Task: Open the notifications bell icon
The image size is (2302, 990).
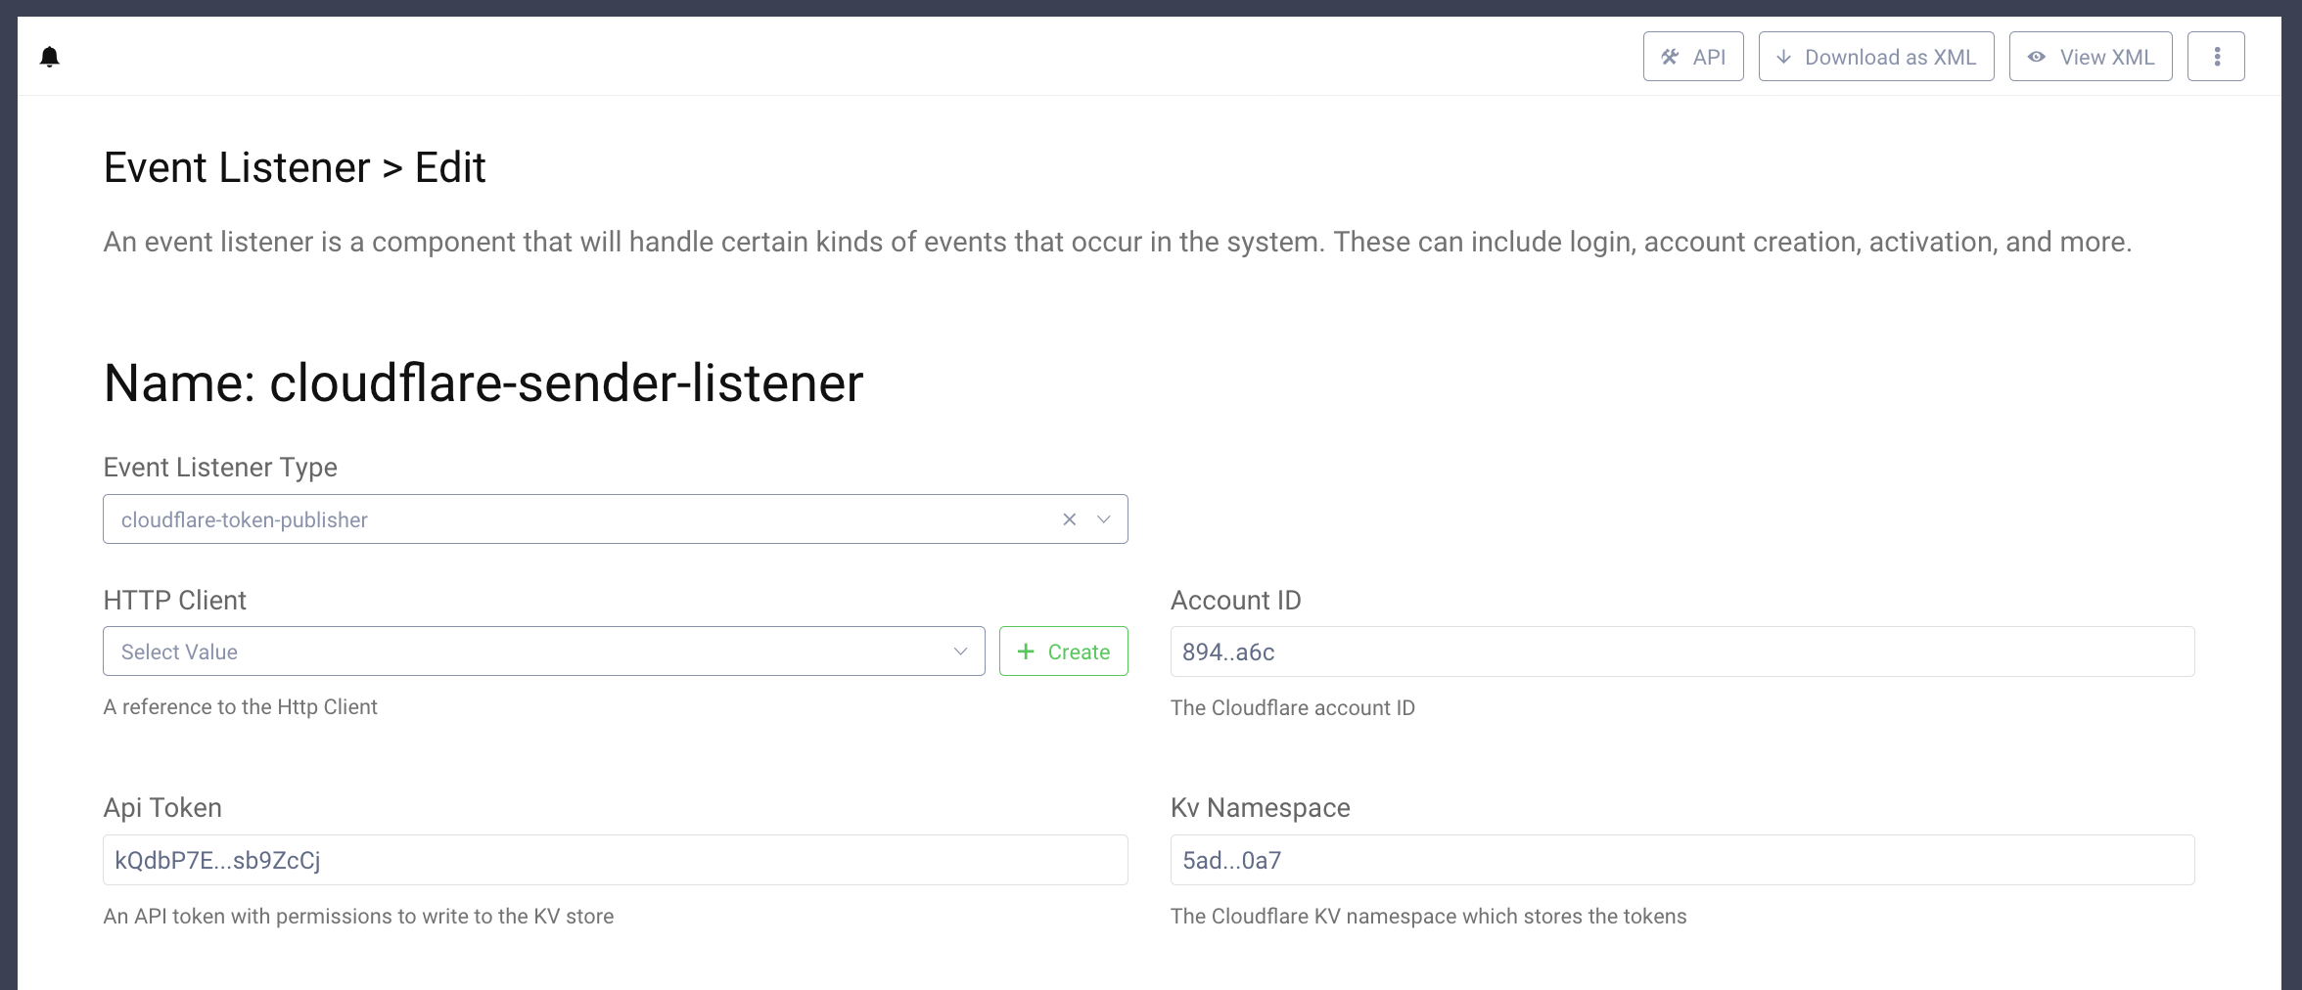Action: point(49,56)
